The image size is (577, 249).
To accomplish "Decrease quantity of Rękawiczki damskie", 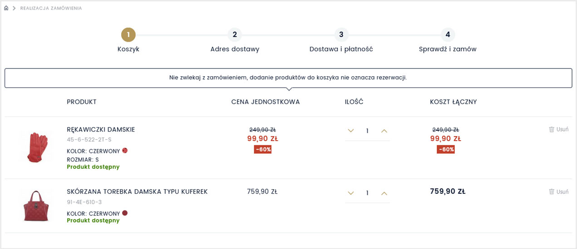I will pos(350,131).
